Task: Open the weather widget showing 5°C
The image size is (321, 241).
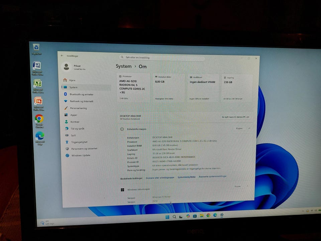Action: 47,222
